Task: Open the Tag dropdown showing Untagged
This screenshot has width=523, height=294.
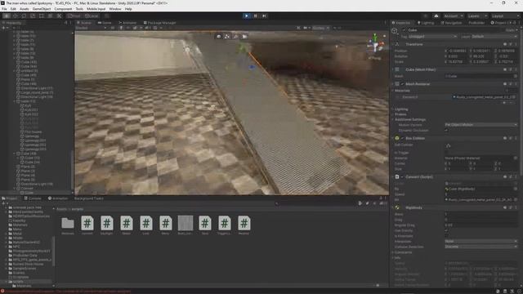Action: 432,36
